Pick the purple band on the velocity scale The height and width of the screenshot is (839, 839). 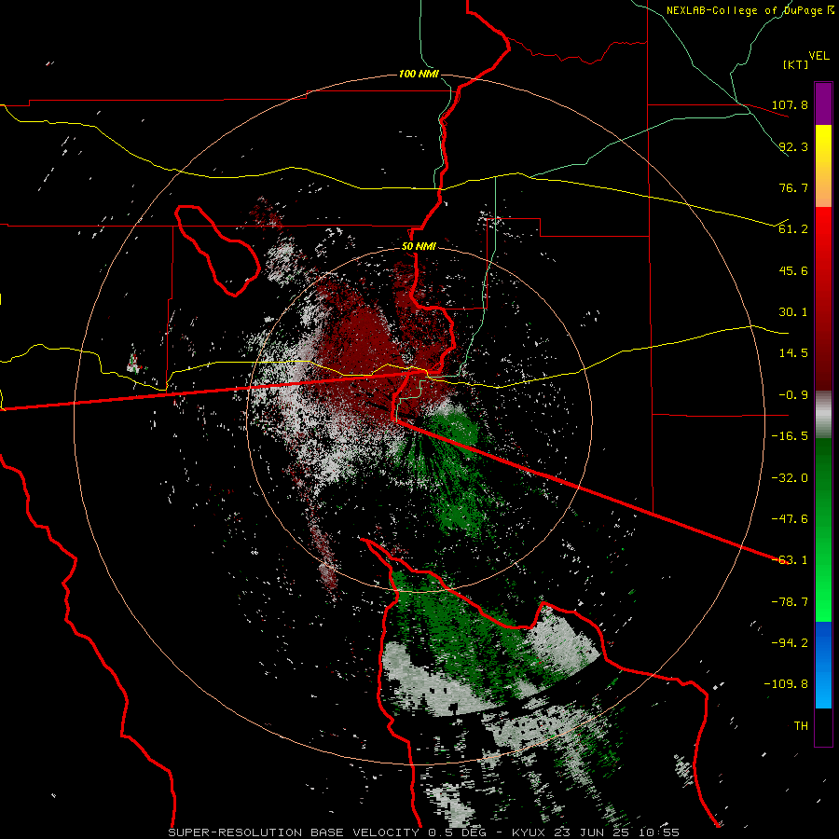click(x=823, y=103)
